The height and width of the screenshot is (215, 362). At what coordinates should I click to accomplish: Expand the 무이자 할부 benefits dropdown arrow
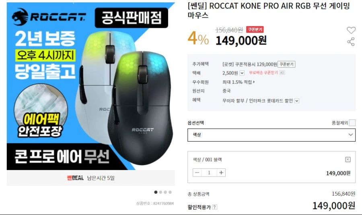(297, 101)
